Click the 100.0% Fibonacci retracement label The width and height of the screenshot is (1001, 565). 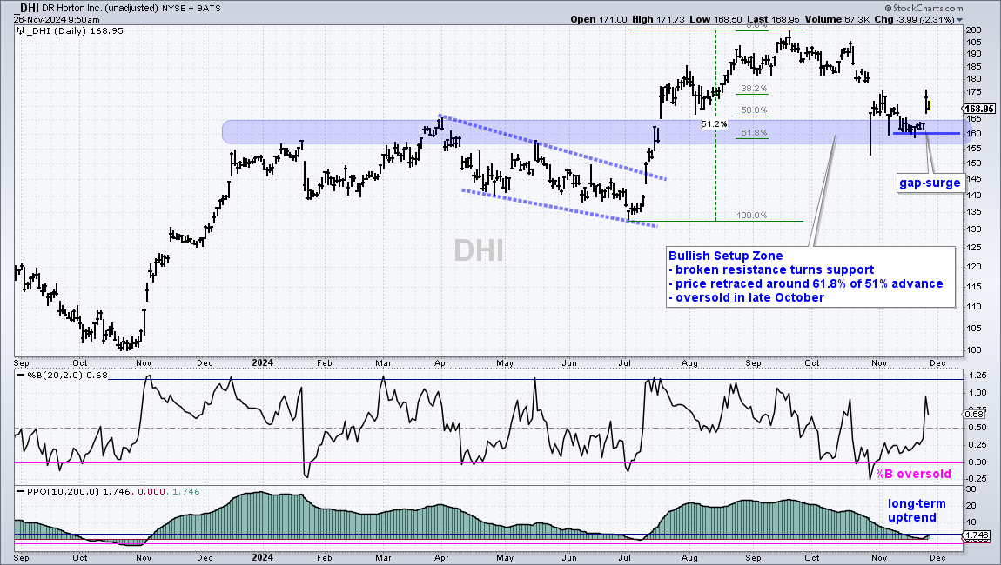[x=752, y=215]
